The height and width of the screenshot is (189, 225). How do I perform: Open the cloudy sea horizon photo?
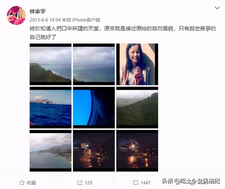point(94,65)
